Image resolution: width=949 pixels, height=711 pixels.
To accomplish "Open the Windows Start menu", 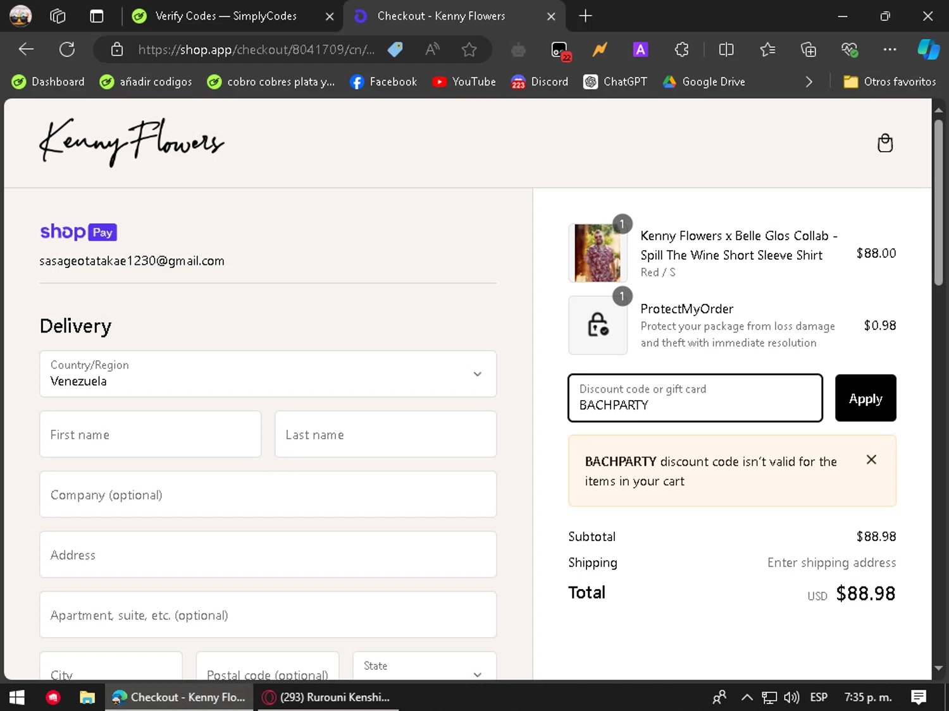I will [x=17, y=697].
